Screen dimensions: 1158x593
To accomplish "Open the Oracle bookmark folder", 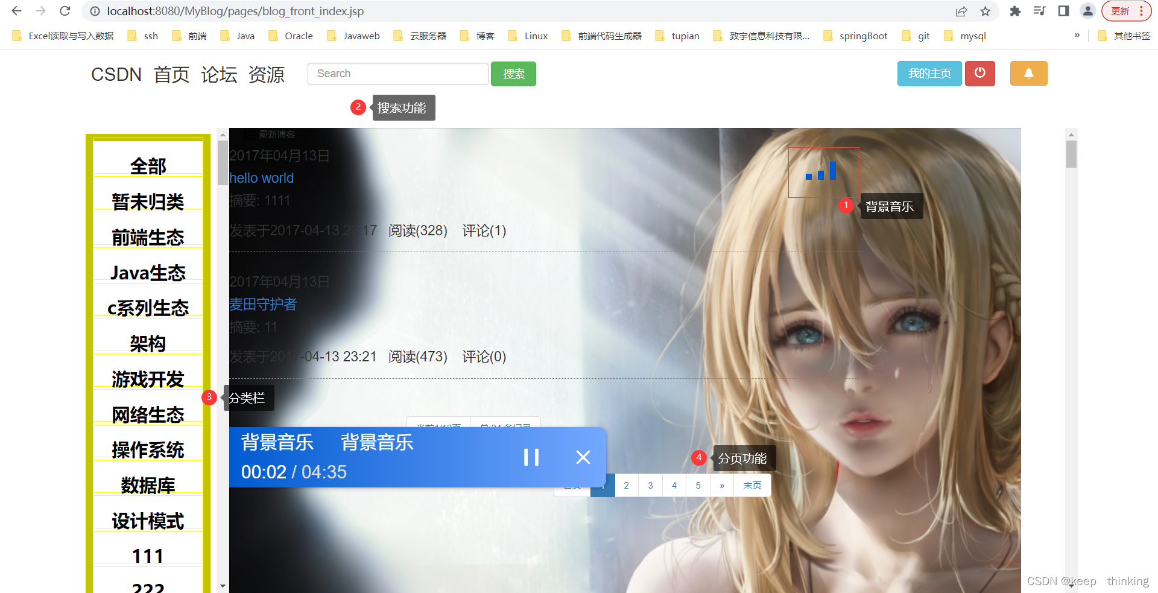I will tap(291, 36).
